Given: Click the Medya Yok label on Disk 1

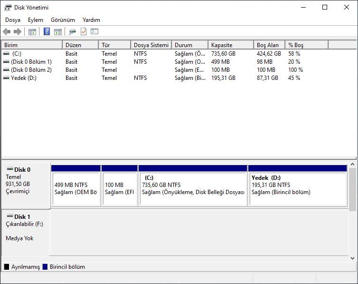Looking at the screenshot, I should [19, 238].
